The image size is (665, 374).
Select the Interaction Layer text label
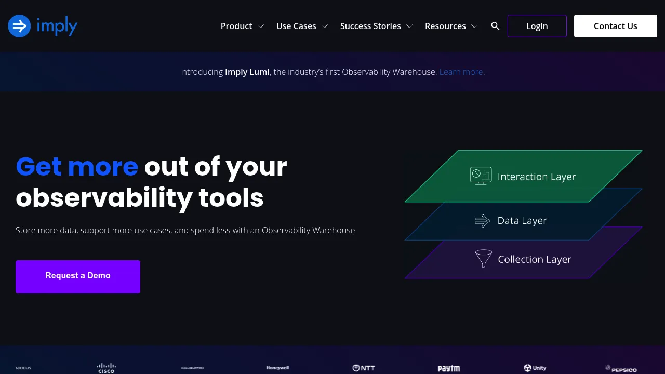point(537,177)
